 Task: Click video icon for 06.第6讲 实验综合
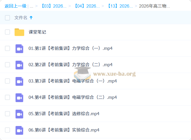point(19,130)
